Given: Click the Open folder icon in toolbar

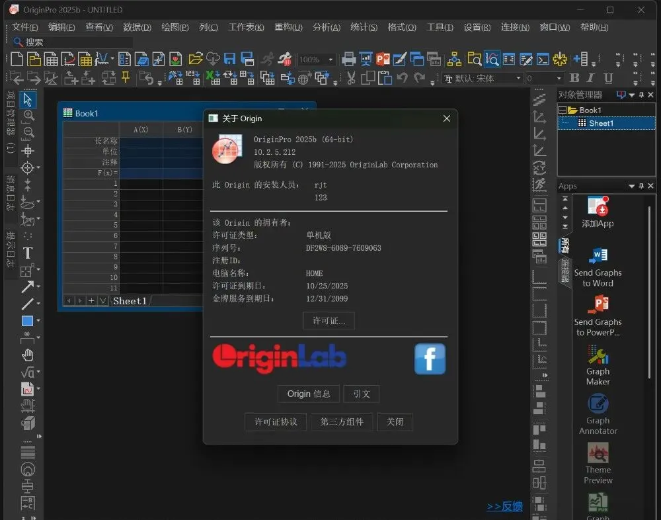Looking at the screenshot, I should click(195, 59).
